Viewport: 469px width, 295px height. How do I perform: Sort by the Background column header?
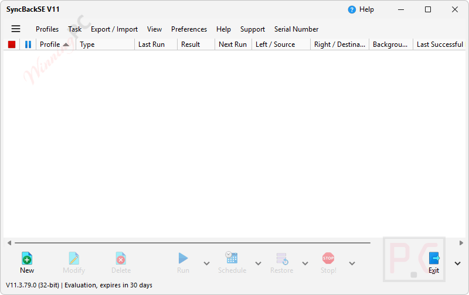pyautogui.click(x=391, y=44)
